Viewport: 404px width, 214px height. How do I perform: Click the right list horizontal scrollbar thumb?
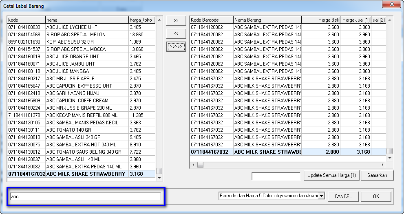click(200, 165)
